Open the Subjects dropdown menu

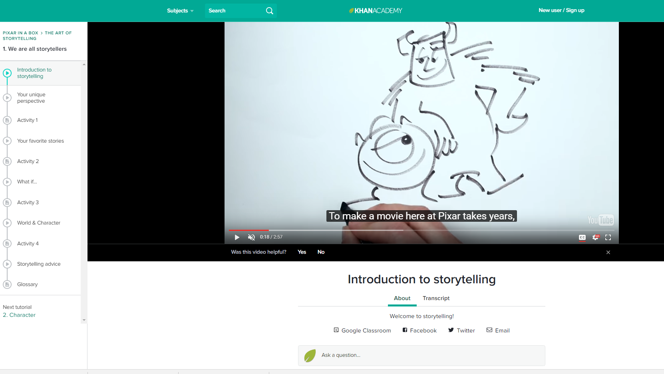180,11
